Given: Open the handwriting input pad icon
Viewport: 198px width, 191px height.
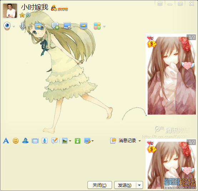Looking at the screenshot, I should click(55, 141).
